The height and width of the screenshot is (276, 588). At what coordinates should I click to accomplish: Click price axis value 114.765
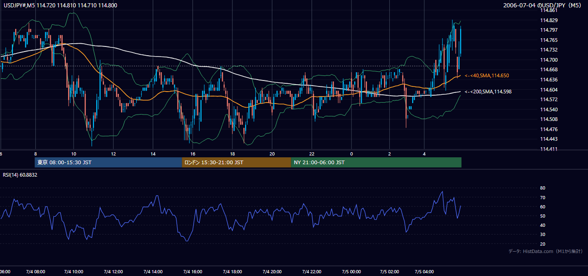[549, 40]
